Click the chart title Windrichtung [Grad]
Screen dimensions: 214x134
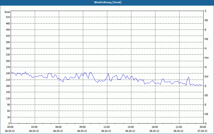[108, 2]
